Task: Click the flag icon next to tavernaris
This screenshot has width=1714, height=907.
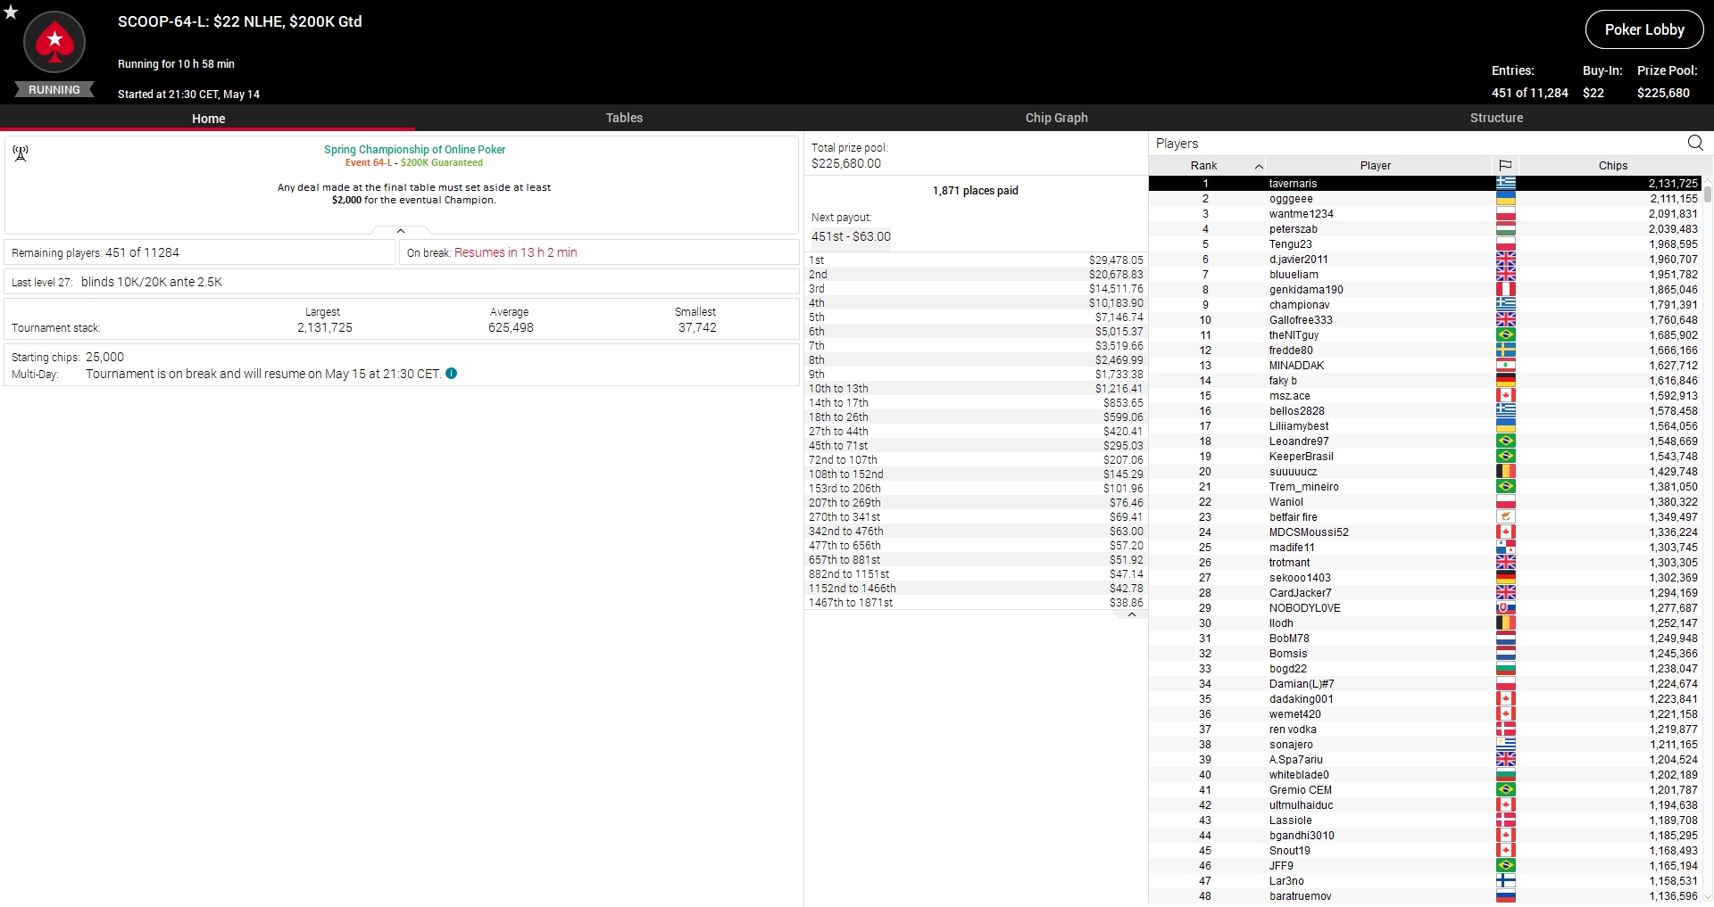Action: [x=1506, y=183]
